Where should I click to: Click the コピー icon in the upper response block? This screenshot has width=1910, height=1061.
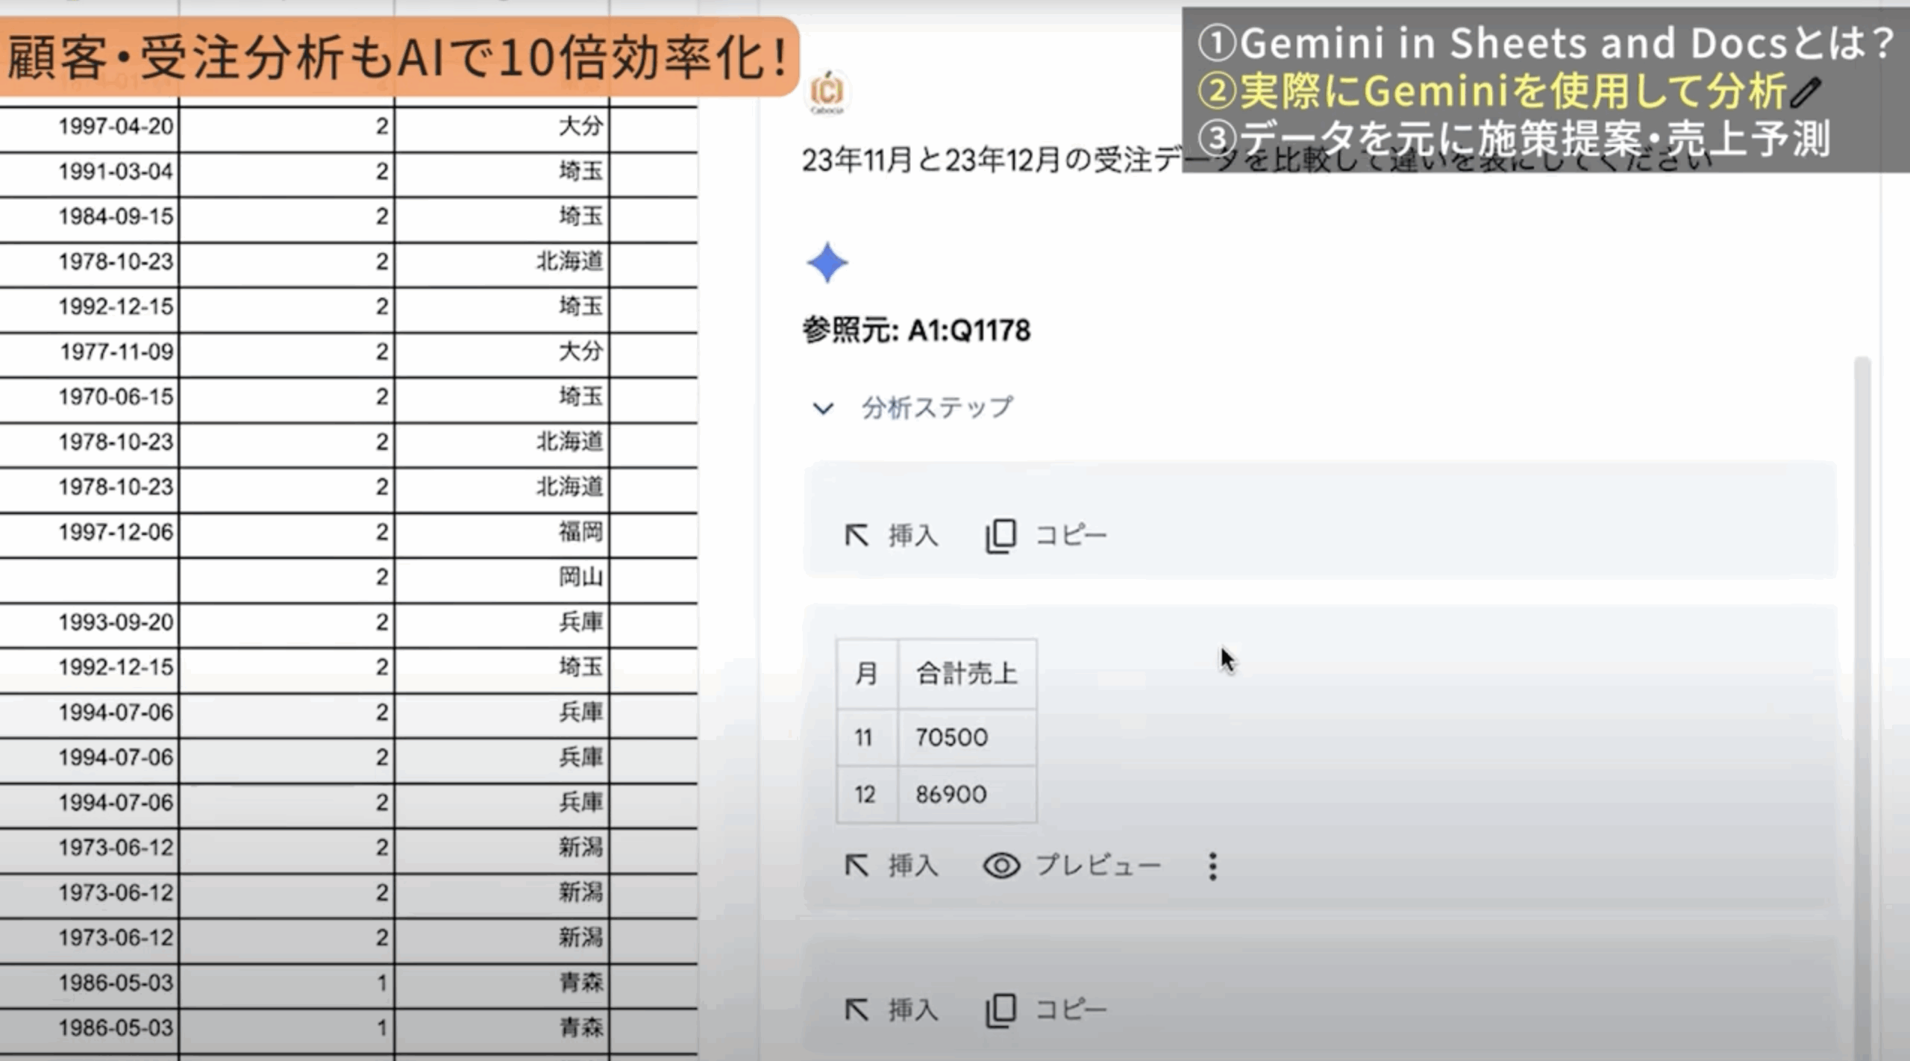tap(1001, 535)
